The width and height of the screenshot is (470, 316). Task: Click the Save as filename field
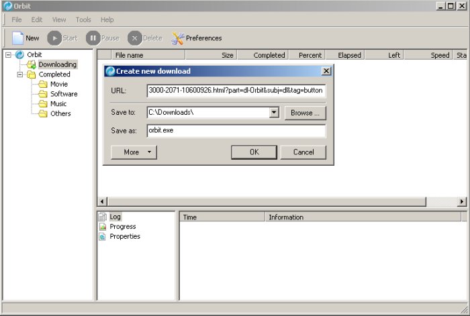[236, 131]
